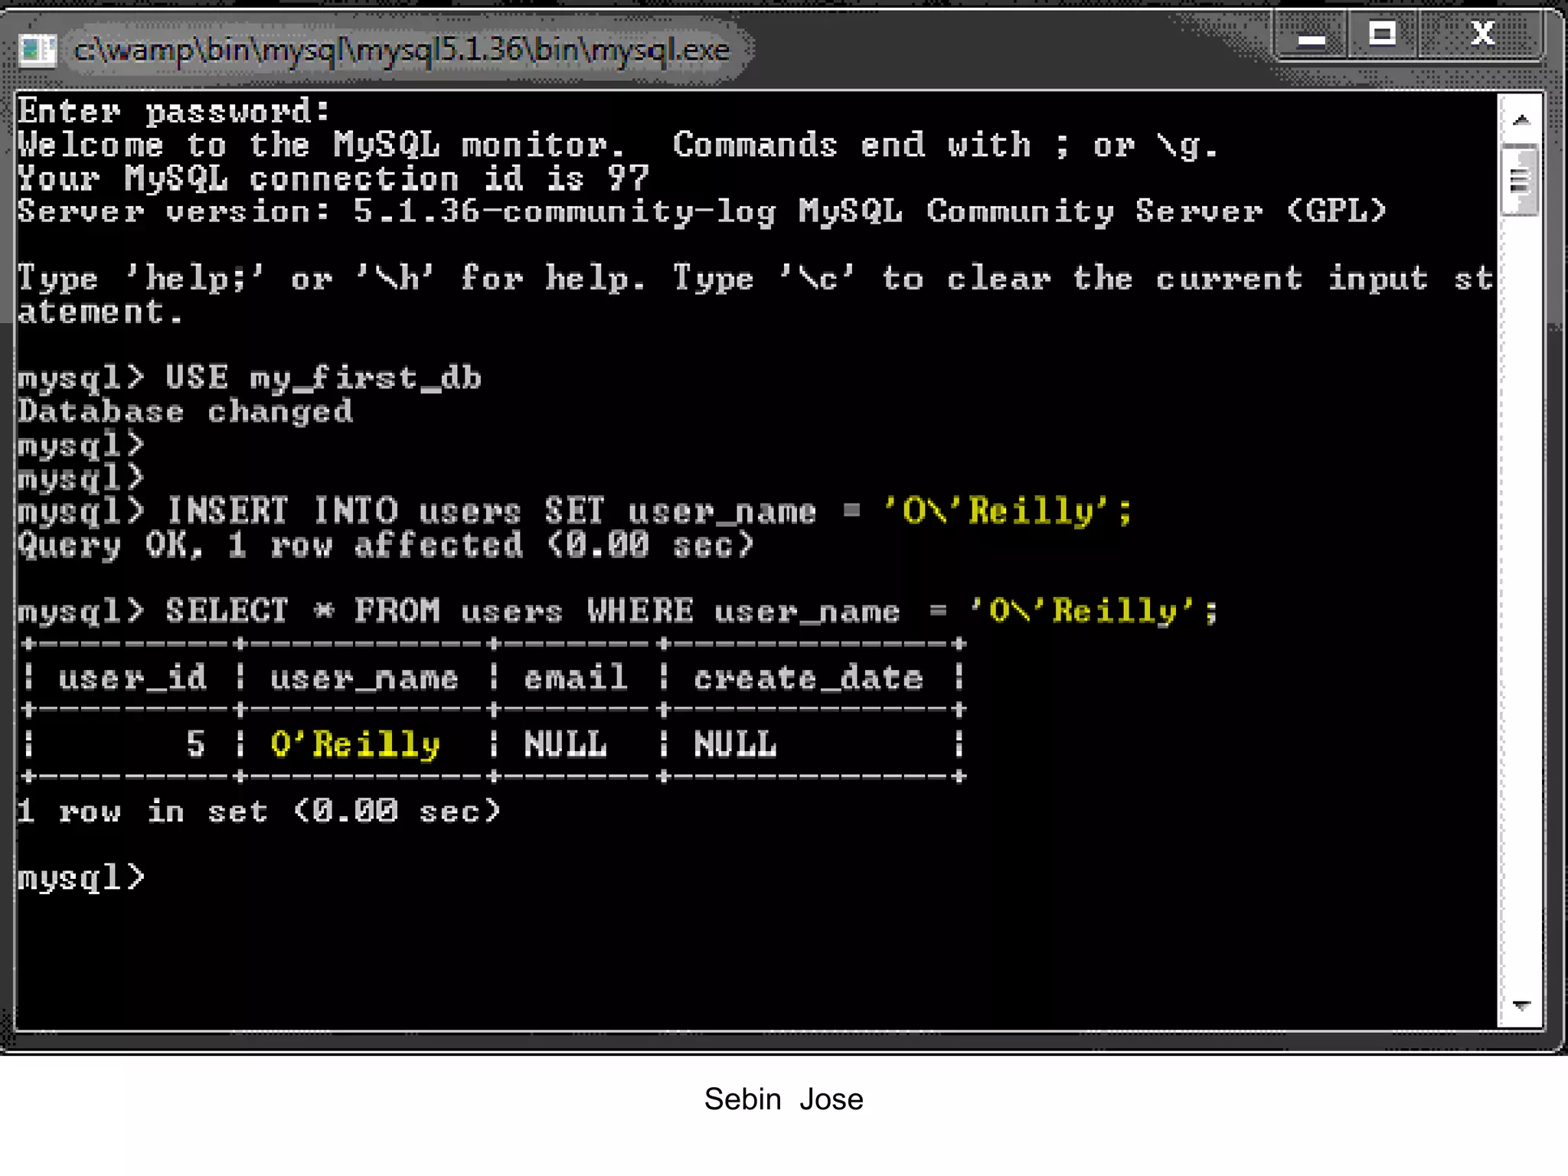
Task: Maximize the mysql.exe console window
Action: (1382, 34)
